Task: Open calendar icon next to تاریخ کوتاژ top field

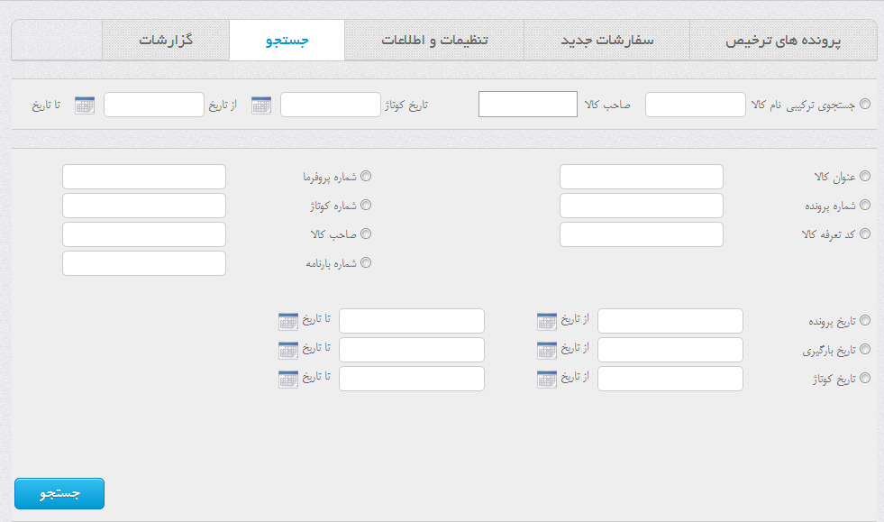Action: coord(261,105)
